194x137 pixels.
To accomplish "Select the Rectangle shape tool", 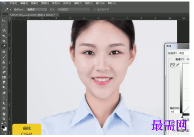I will (4, 108).
